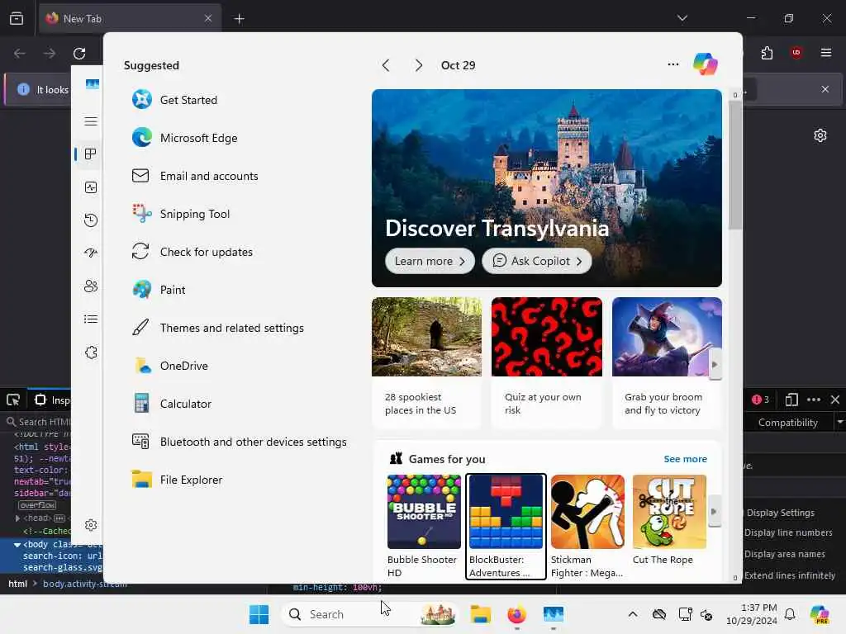Image resolution: width=846 pixels, height=634 pixels.
Task: Open Paint from Suggested list
Action: pyautogui.click(x=159, y=290)
